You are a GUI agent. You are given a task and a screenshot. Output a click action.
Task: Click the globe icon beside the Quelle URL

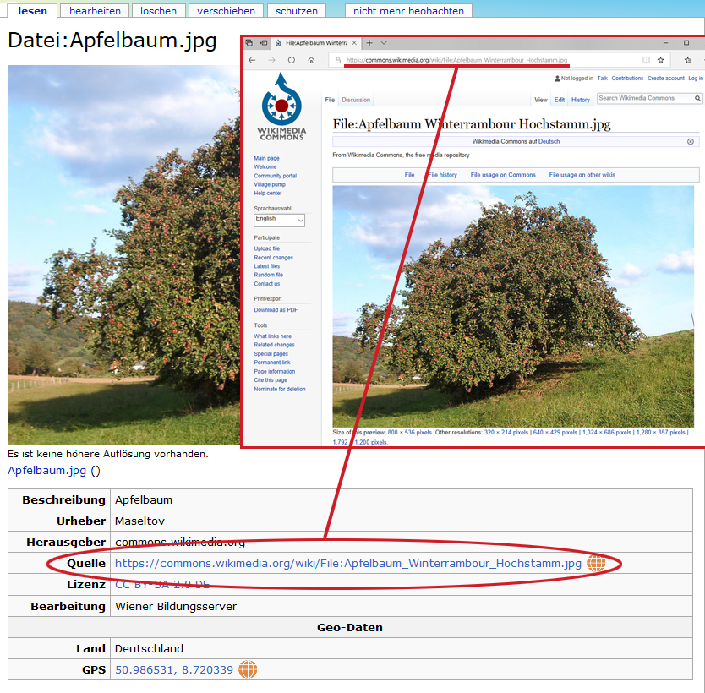[x=596, y=564]
